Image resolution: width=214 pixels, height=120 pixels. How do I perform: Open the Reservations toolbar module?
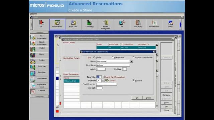pos(57,24)
